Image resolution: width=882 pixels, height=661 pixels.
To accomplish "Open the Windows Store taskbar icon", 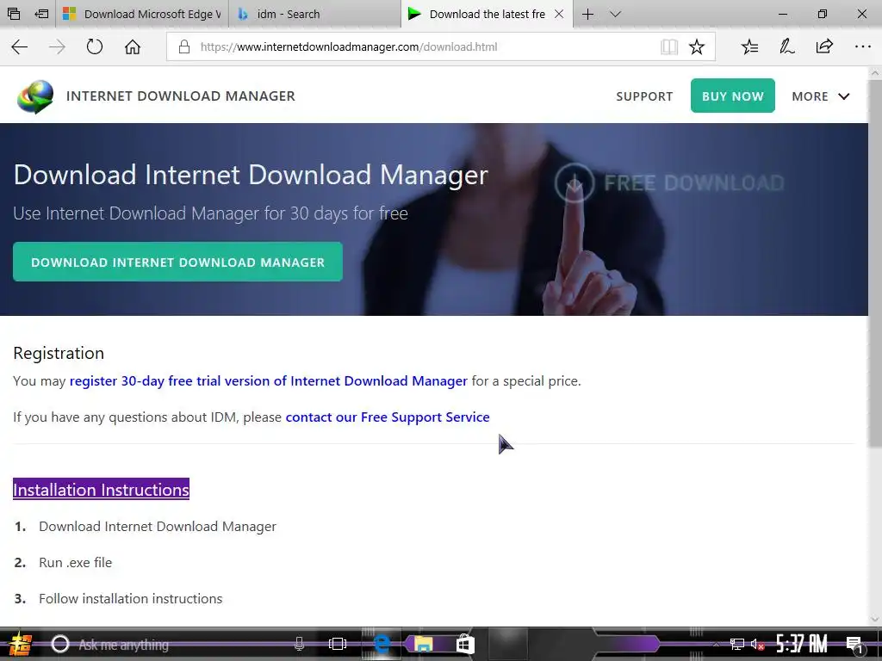I will point(465,644).
